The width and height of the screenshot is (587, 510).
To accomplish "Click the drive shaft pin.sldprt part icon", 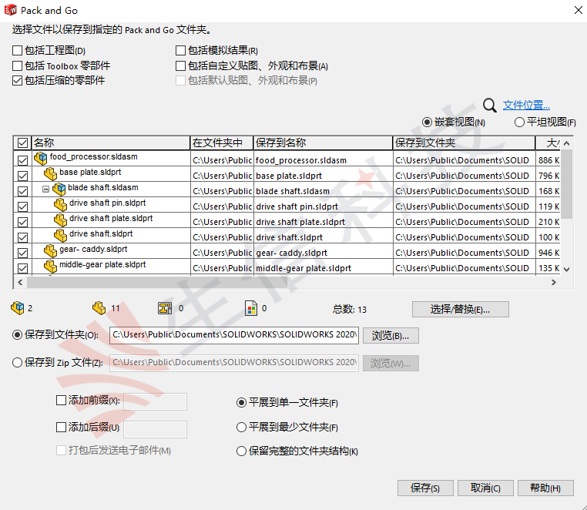I will 60,204.
